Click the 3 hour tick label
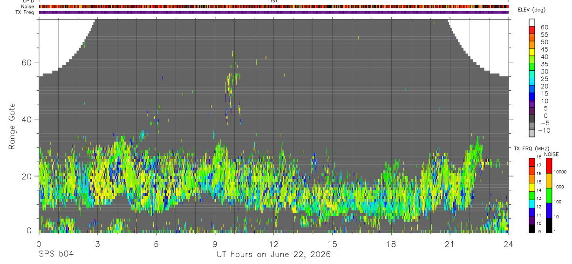This screenshot has width=572, height=264. coord(97,244)
